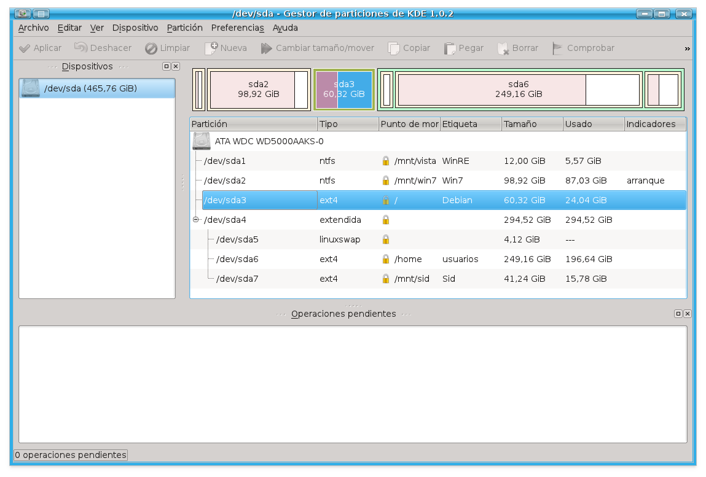This screenshot has width=706, height=477.
Task: Open the Partición menu
Action: coord(185,28)
